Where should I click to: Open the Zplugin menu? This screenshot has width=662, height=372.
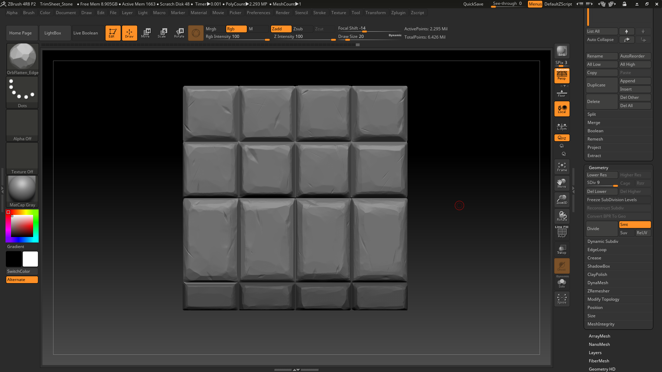398,13
